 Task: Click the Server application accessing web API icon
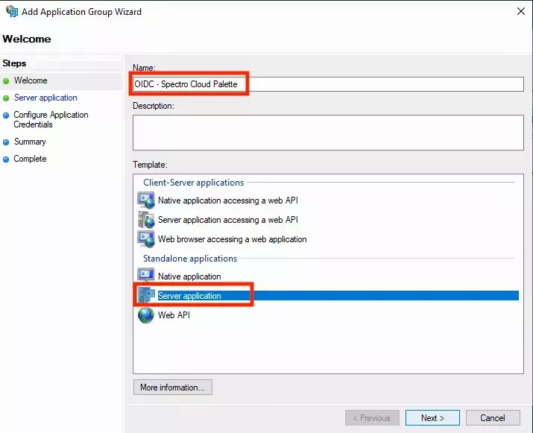pyautogui.click(x=146, y=220)
